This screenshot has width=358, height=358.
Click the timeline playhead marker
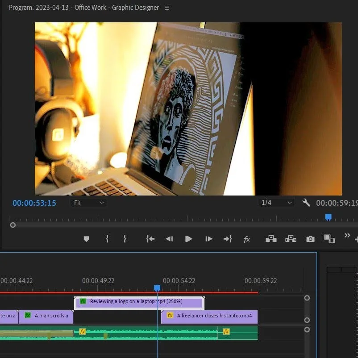[157, 288]
